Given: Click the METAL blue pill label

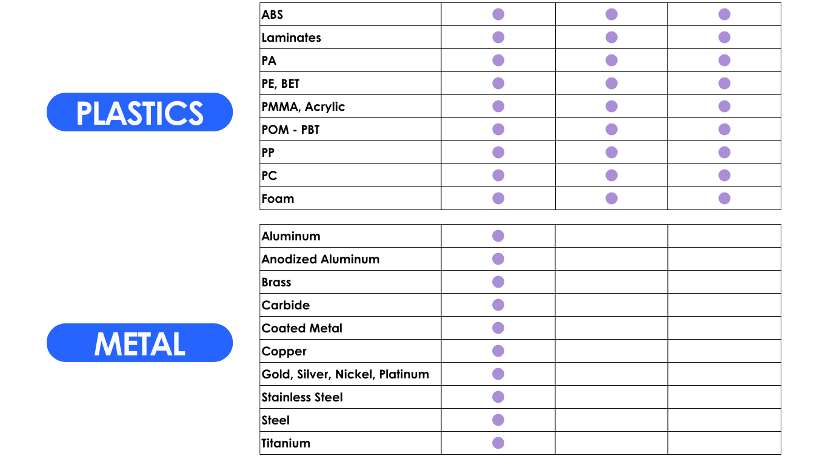Looking at the screenshot, I should click(x=139, y=343).
